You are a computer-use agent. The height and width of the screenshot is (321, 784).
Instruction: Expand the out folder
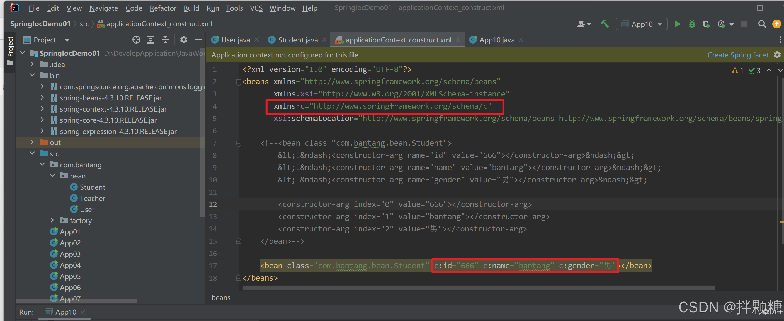point(32,142)
